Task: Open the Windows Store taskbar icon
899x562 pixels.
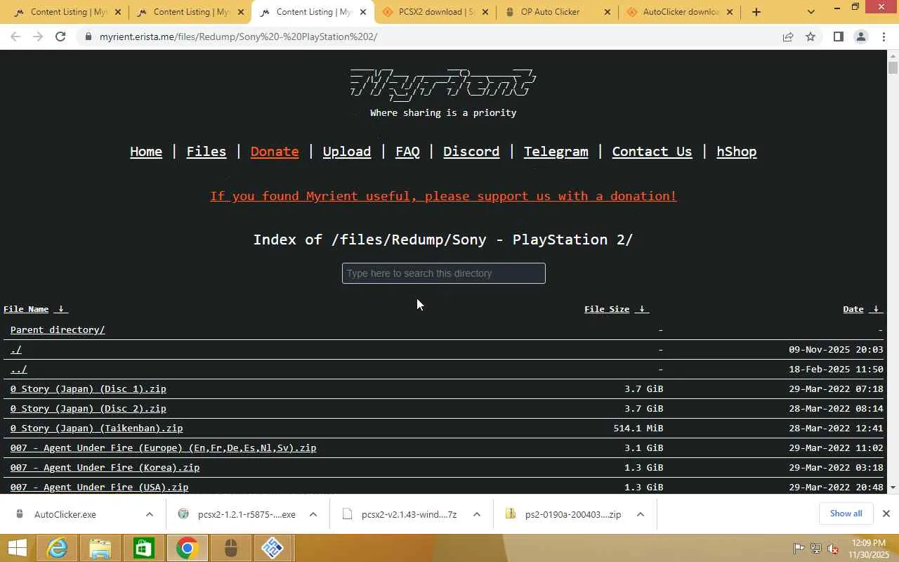Action: tap(144, 548)
